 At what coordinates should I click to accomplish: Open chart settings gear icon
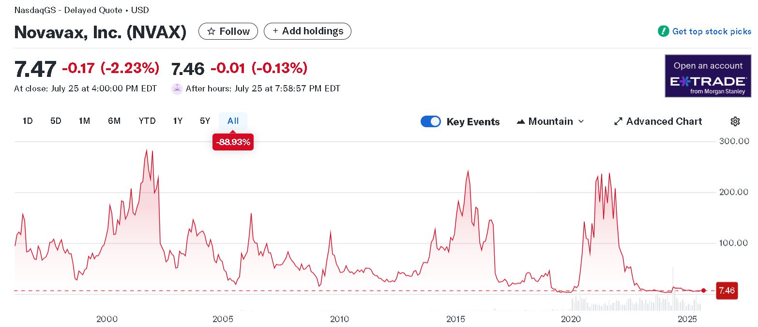tap(735, 121)
